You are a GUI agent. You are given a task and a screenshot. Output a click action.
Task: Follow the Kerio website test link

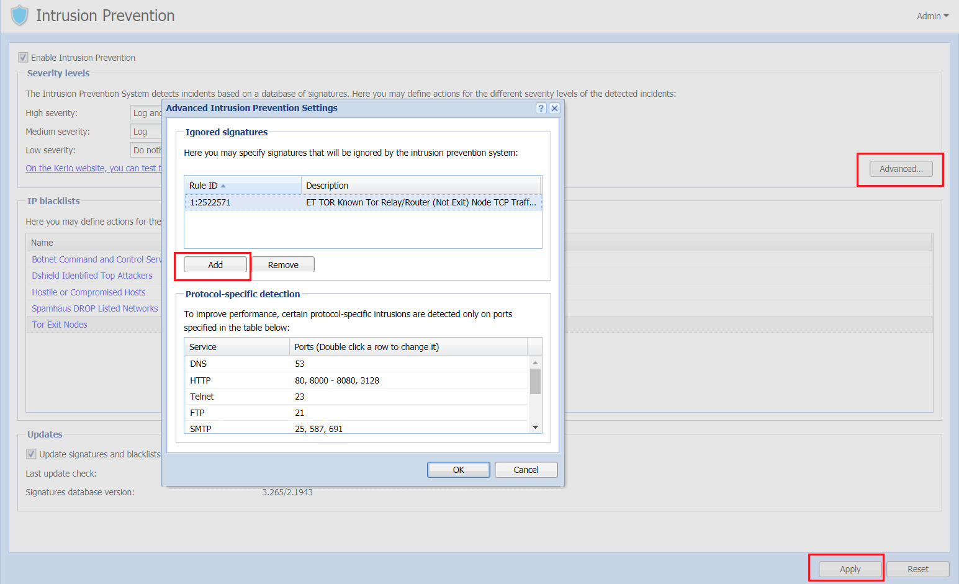[x=94, y=168]
